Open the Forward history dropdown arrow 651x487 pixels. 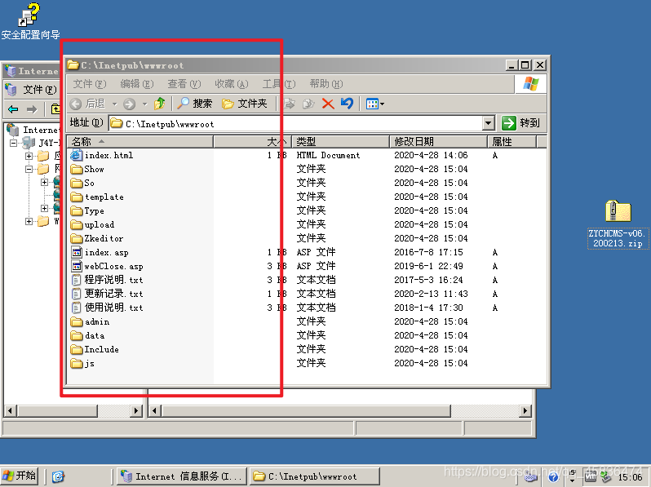click(145, 104)
